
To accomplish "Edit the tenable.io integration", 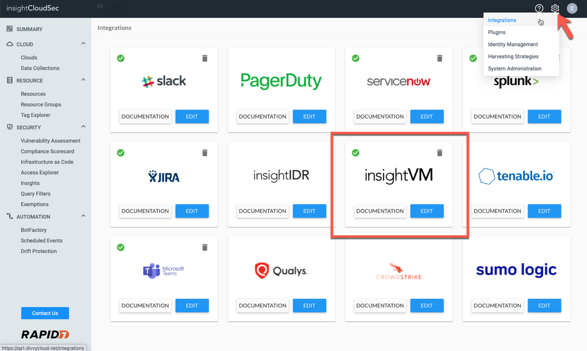I will click(544, 211).
